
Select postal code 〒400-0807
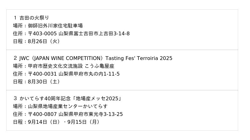click(x=42, y=114)
